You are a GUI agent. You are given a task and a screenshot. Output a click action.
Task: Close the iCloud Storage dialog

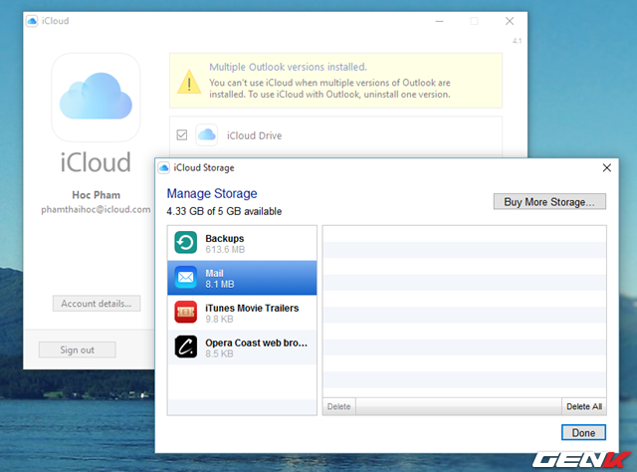[x=606, y=167]
